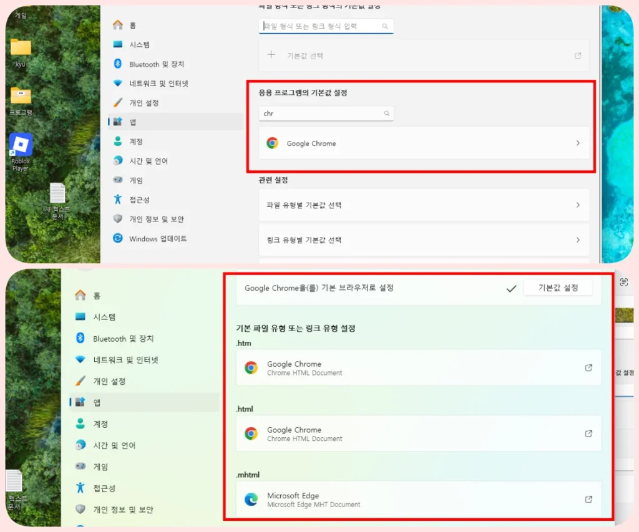Click the magnifier icon in the chr search box

click(x=386, y=114)
